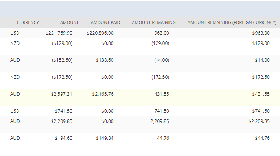Image resolution: width=280 pixels, height=156 pixels.
Task: Sort by the CURRENCY column header
Action: point(28,22)
